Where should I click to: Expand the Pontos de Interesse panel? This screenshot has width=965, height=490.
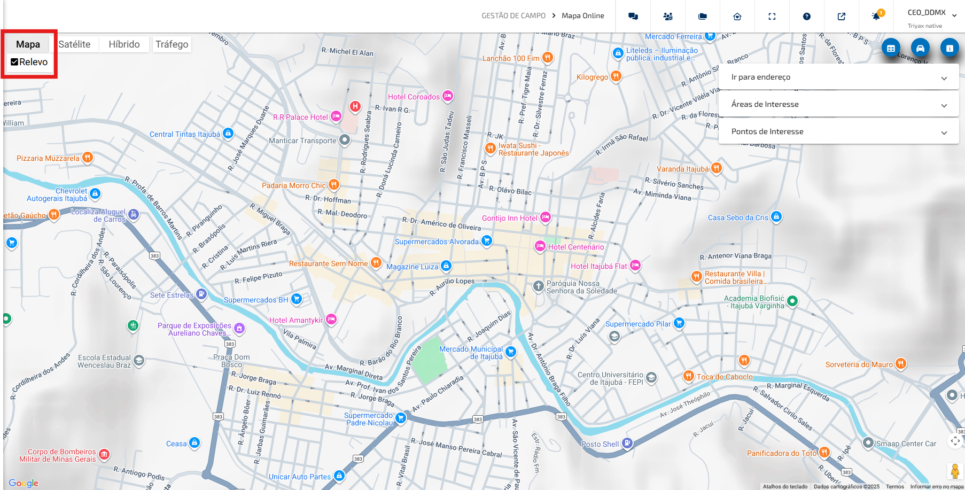(838, 131)
